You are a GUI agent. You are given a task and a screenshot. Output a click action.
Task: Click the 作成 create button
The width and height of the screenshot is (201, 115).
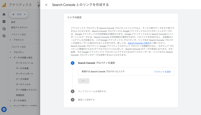pyautogui.click(x=19, y=14)
